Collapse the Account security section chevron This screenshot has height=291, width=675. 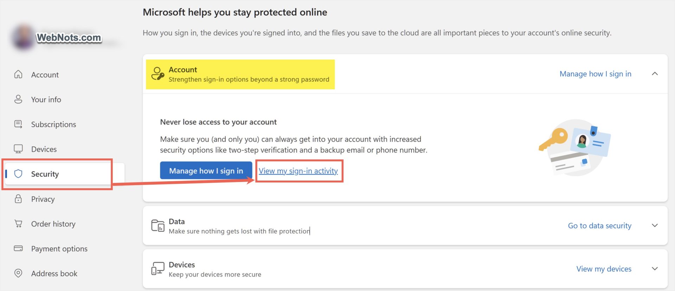(655, 74)
